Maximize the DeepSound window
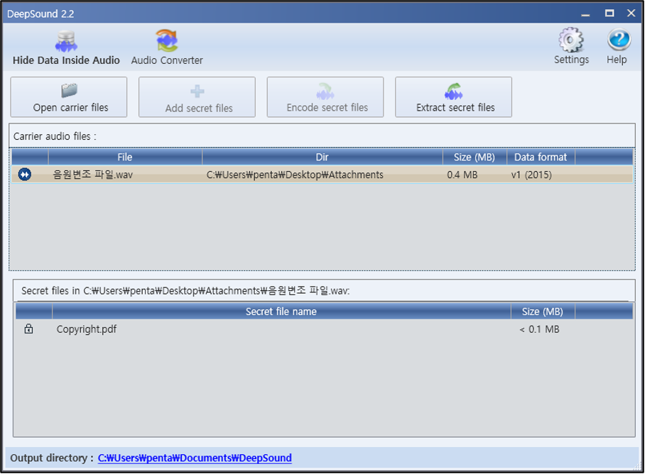The height and width of the screenshot is (474, 645). coord(609,13)
